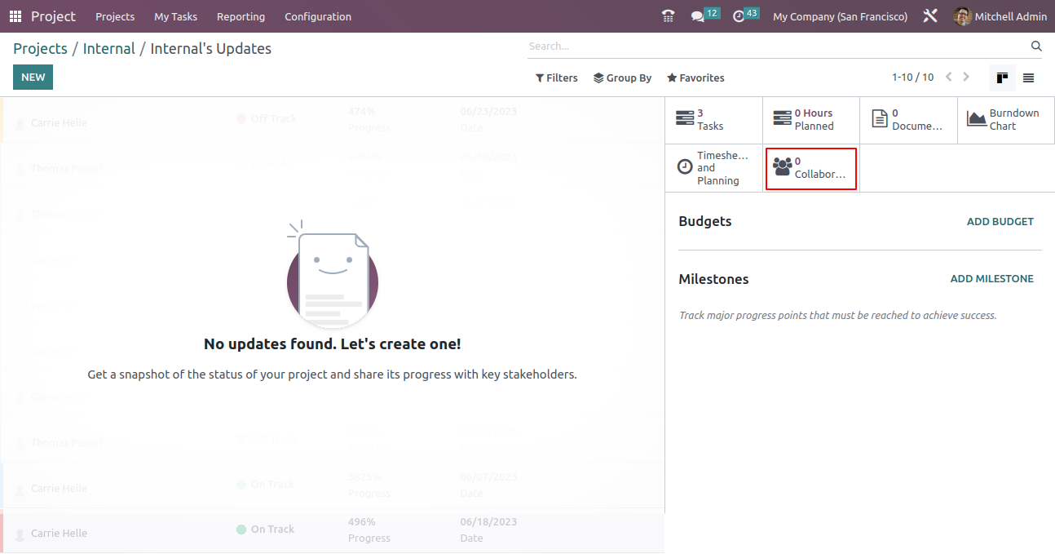Open the Burndown Chart stat button
This screenshot has height=554, width=1055.
coord(1005,120)
